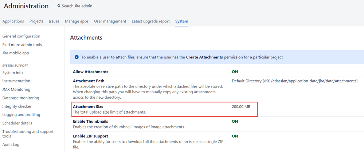The width and height of the screenshot is (364, 151).
Task: Click the Enable Thumbnails label
Action: coord(90,121)
